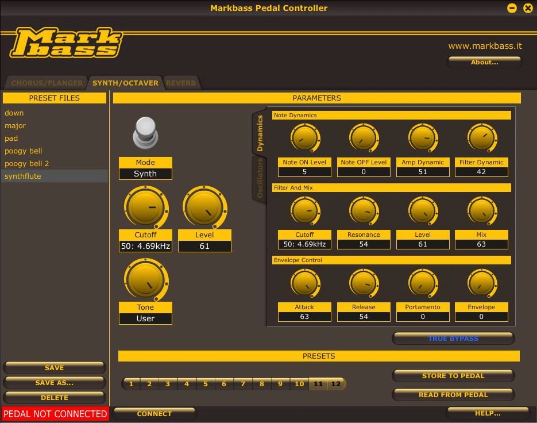Turn the Portamento knob
This screenshot has width=537, height=423.
point(423,282)
